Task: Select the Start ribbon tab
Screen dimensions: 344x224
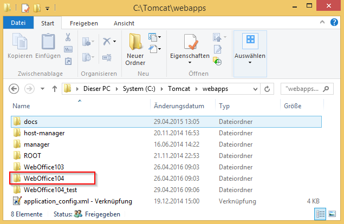Action: (x=48, y=23)
